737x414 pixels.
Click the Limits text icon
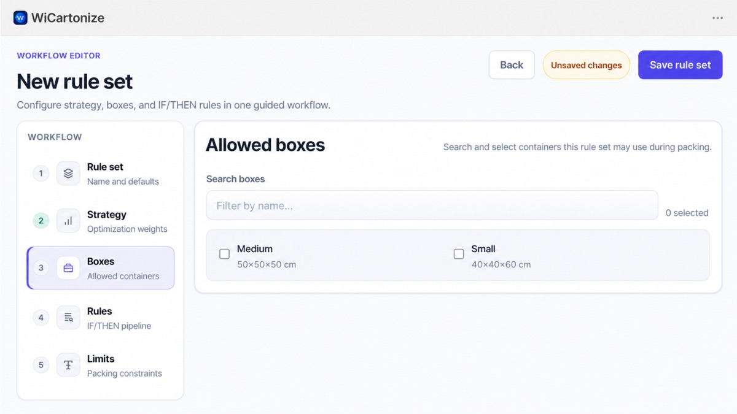pyautogui.click(x=68, y=365)
